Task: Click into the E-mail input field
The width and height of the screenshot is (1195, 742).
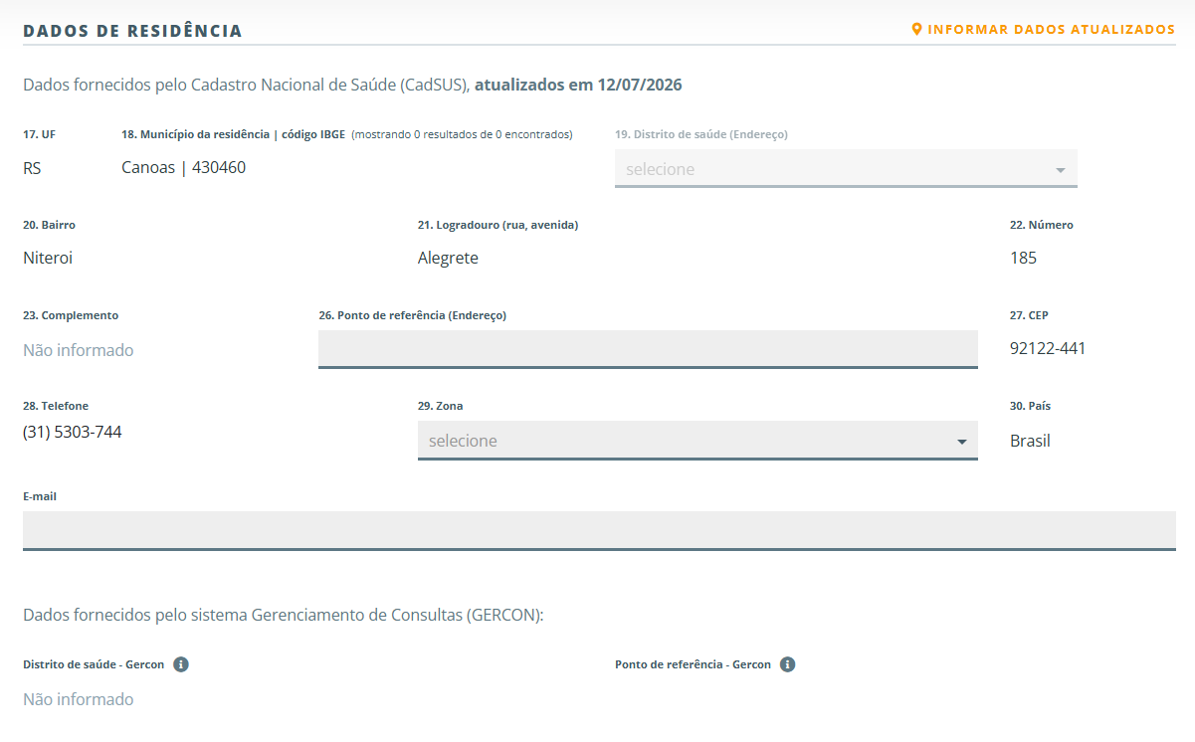Action: (x=599, y=530)
